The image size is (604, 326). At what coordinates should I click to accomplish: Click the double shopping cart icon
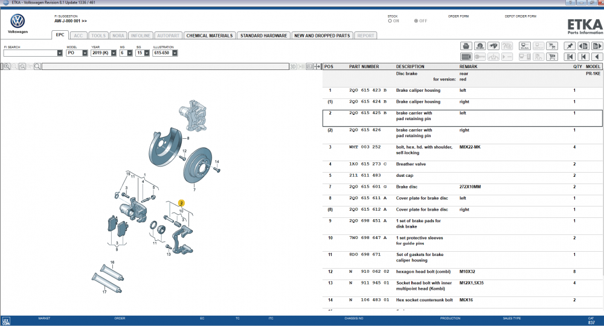point(552,46)
